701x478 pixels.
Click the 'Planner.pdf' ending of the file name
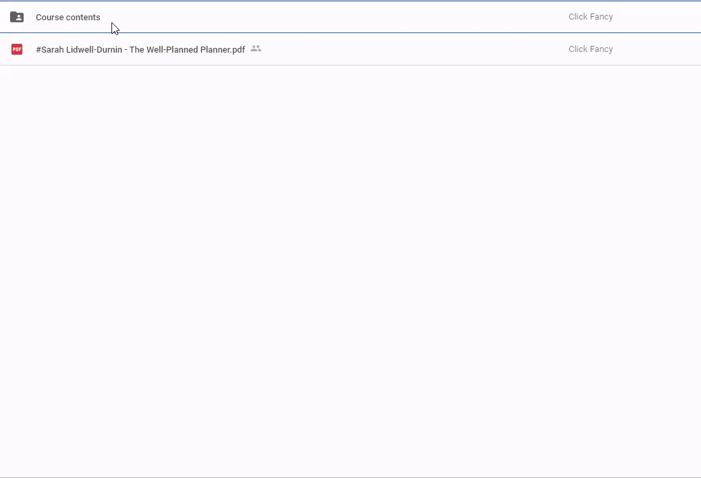(223, 49)
